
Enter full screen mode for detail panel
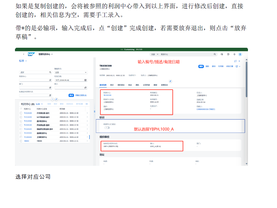click(235, 61)
